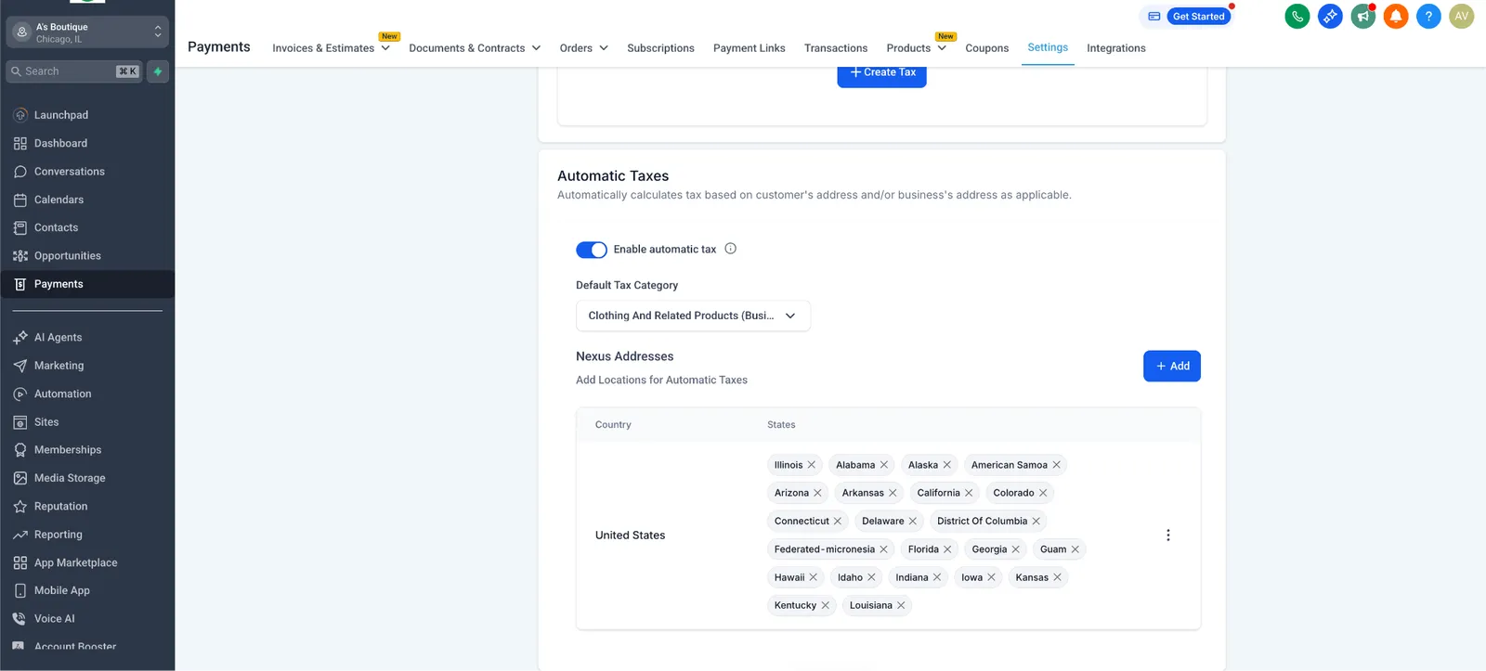Toggle the Enable automatic tax switch
This screenshot has height=671, width=1486.
pos(592,250)
